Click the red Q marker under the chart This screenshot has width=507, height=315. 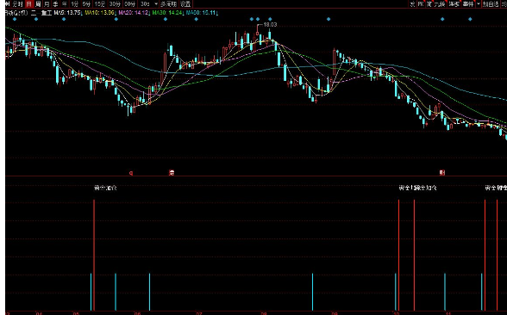point(131,173)
